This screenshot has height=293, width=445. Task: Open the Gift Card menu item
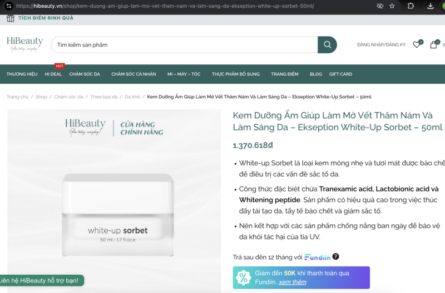pos(340,74)
